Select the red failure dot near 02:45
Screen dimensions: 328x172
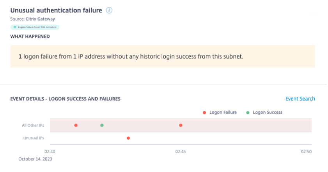tap(181, 125)
